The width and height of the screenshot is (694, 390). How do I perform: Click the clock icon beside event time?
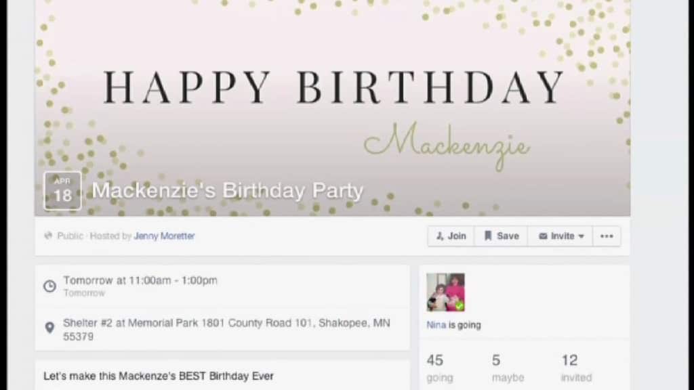tap(49, 286)
